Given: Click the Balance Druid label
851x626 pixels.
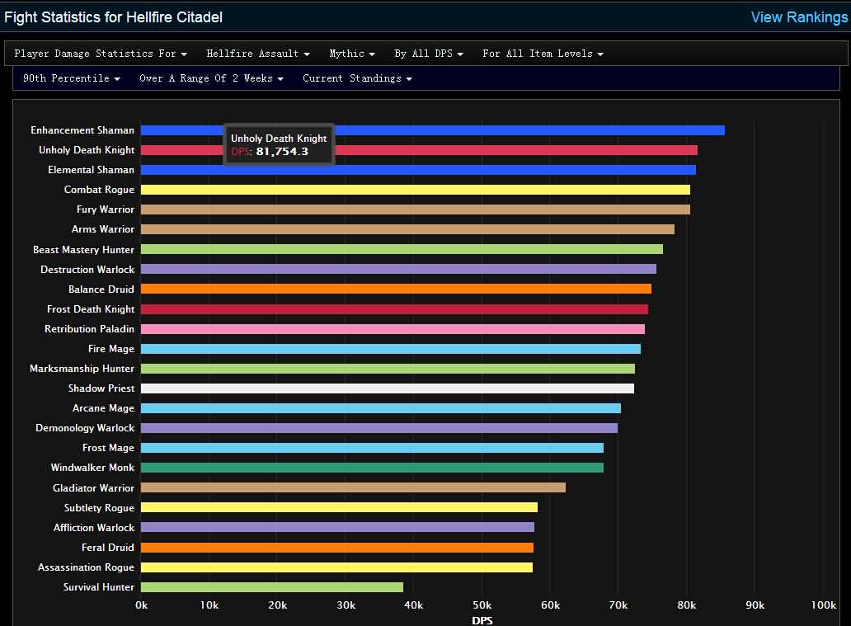Looking at the screenshot, I should point(101,289).
